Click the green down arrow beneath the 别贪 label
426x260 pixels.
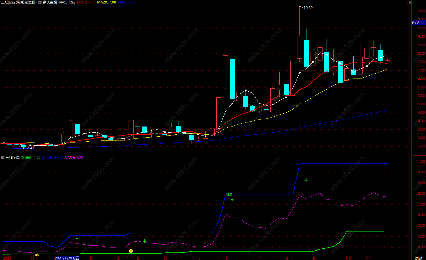(x=232, y=199)
